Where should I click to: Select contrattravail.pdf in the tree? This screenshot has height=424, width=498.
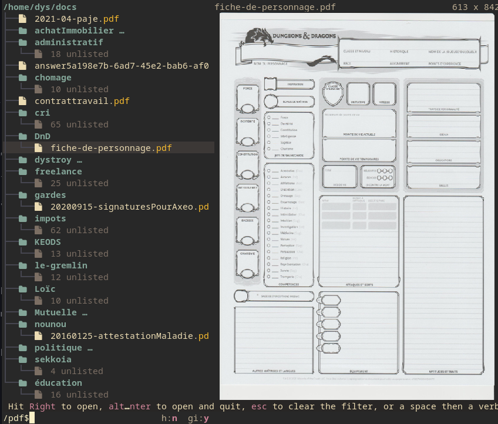tap(82, 101)
